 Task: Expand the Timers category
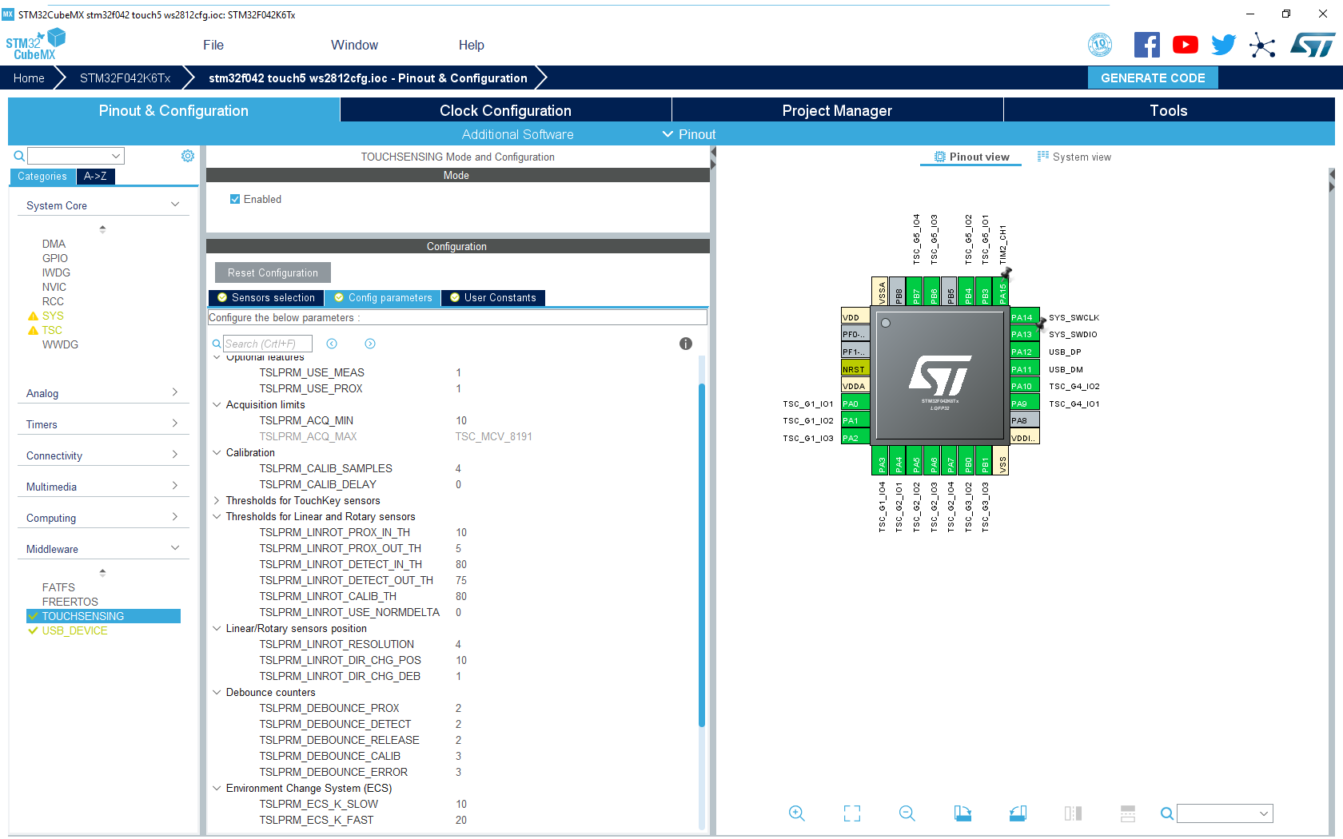coord(175,423)
